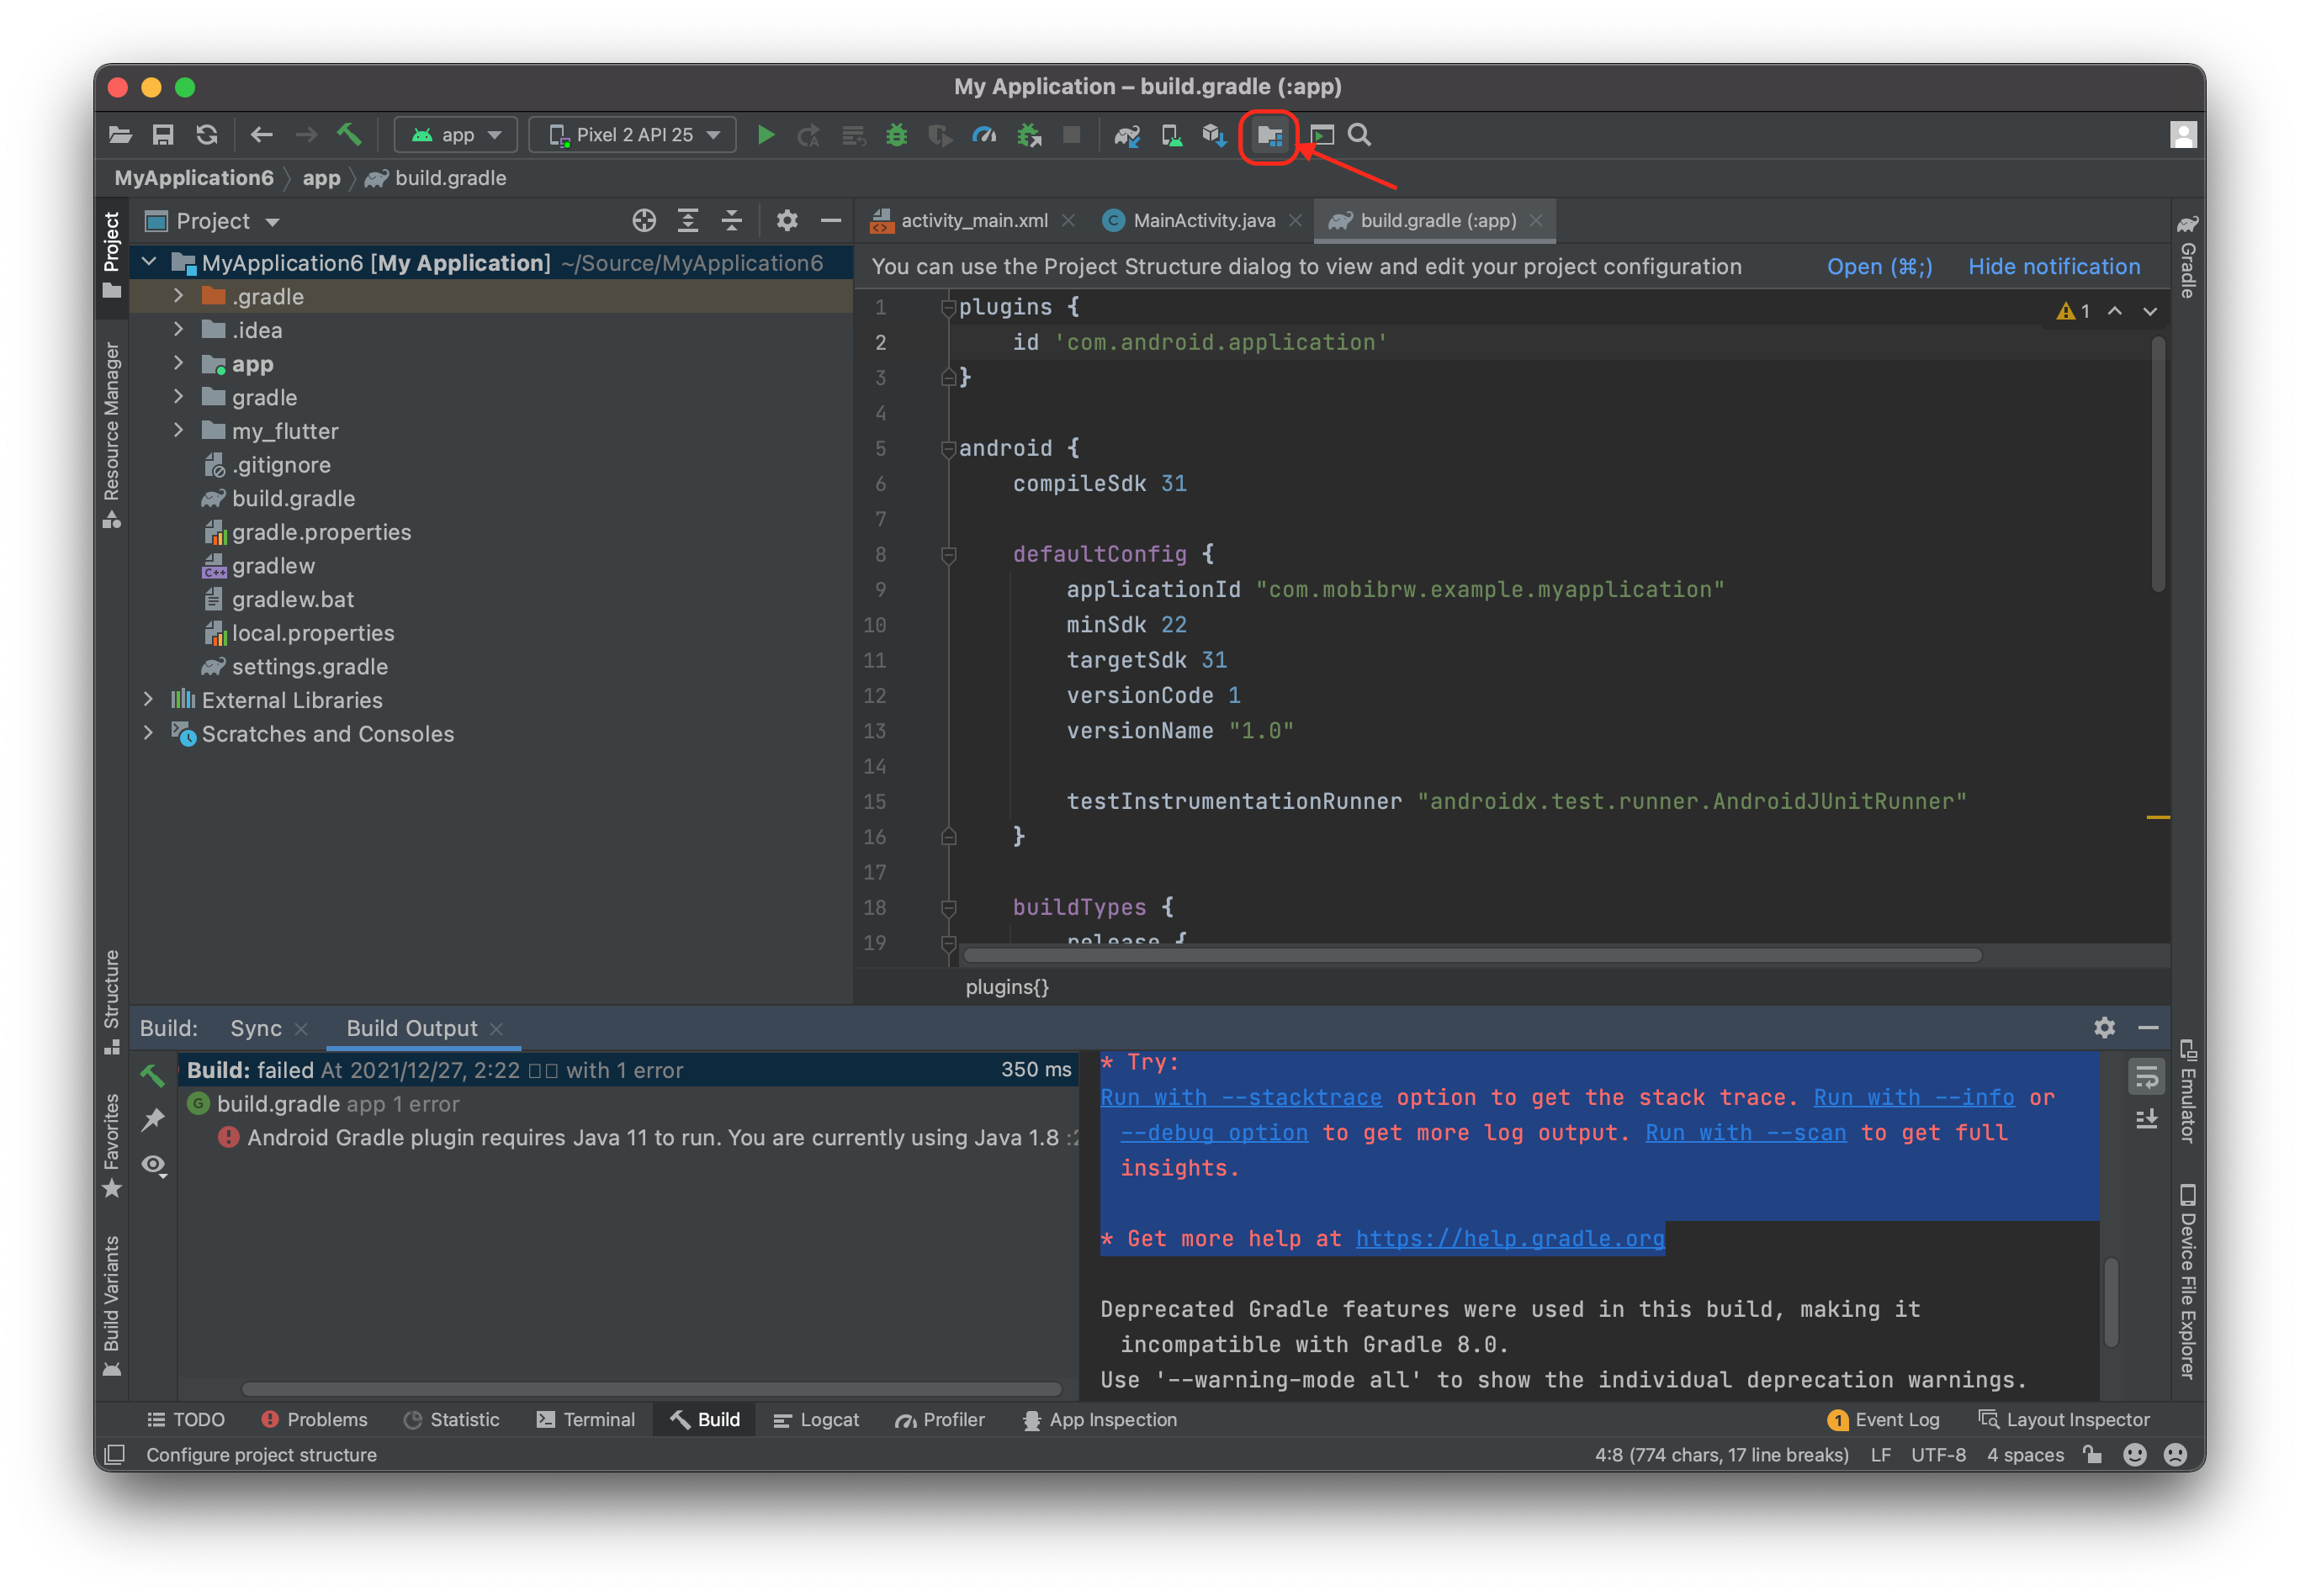Click the Make Project hammer icon

349,134
